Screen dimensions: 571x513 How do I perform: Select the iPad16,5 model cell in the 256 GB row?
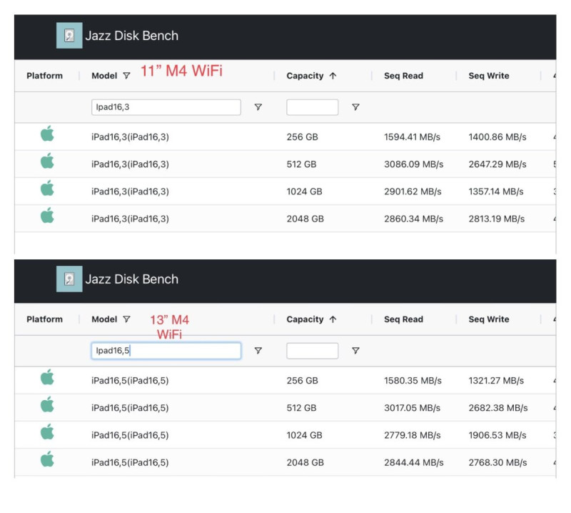pyautogui.click(x=130, y=381)
